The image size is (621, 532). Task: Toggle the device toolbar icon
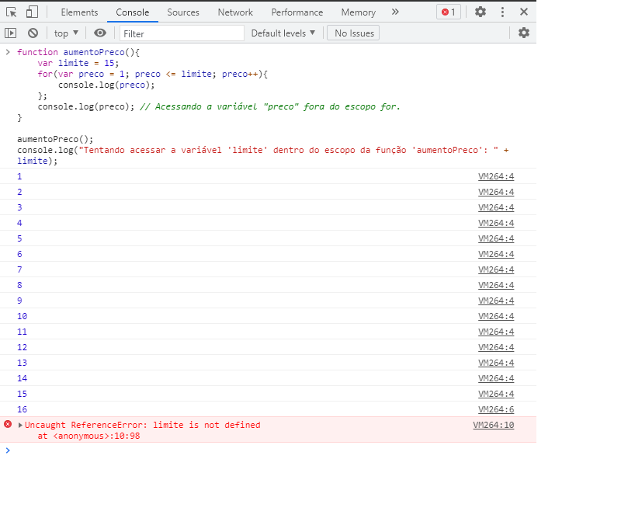(x=32, y=12)
